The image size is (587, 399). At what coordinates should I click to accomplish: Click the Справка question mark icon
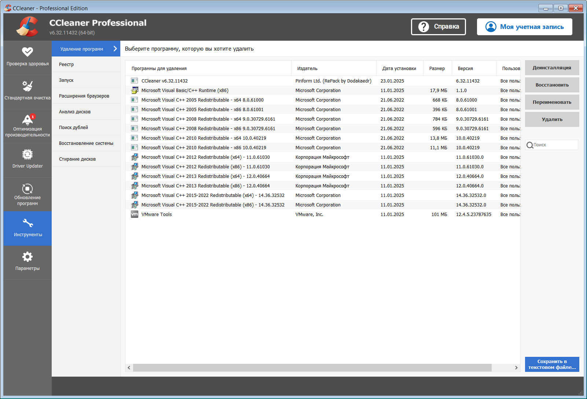pos(423,27)
